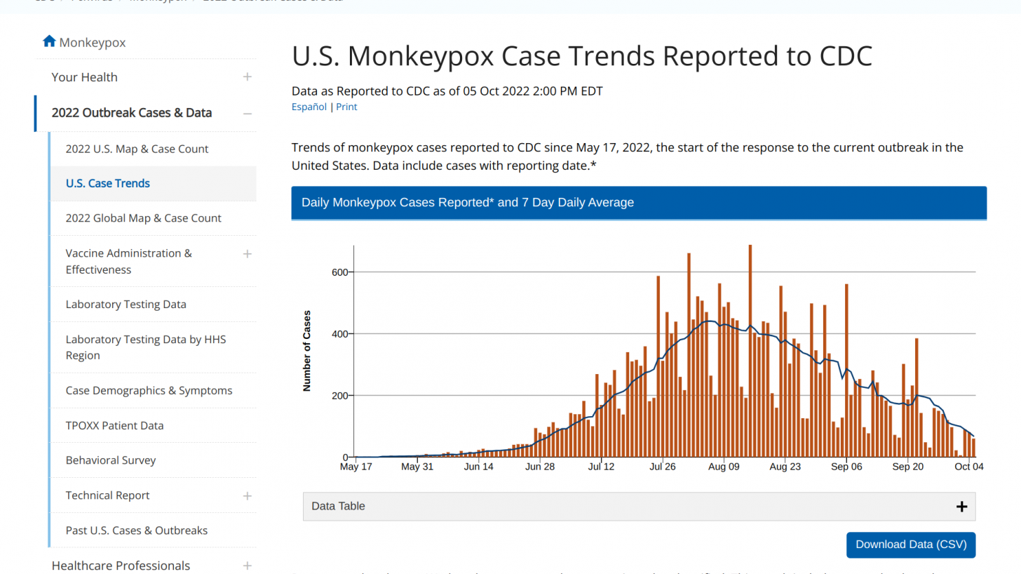Open the Data Table plus icon
The image size is (1021, 574).
pos(961,507)
